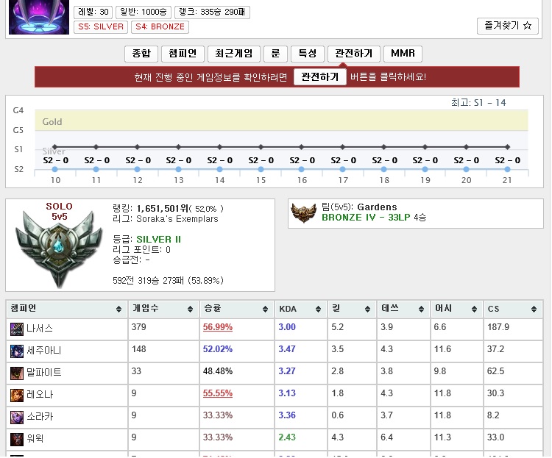Click the 2.43 KDA value
Image resolution: width=552 pixels, height=458 pixels.
click(x=287, y=437)
